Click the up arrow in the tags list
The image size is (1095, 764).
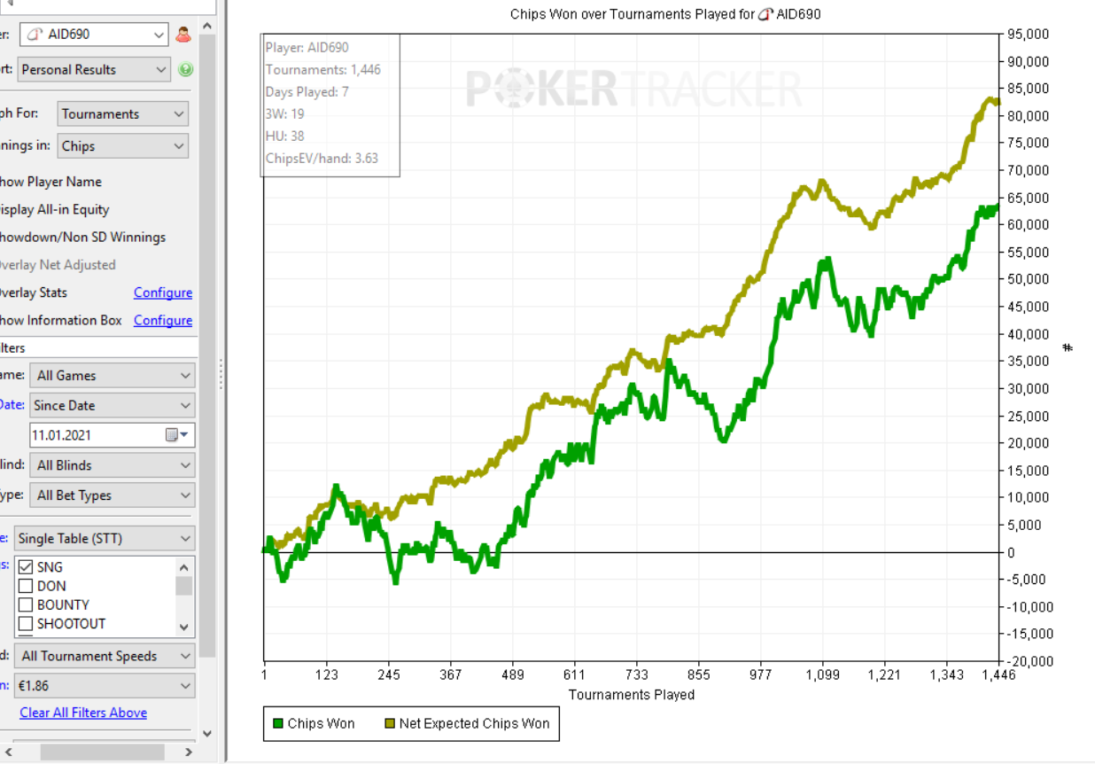184,567
